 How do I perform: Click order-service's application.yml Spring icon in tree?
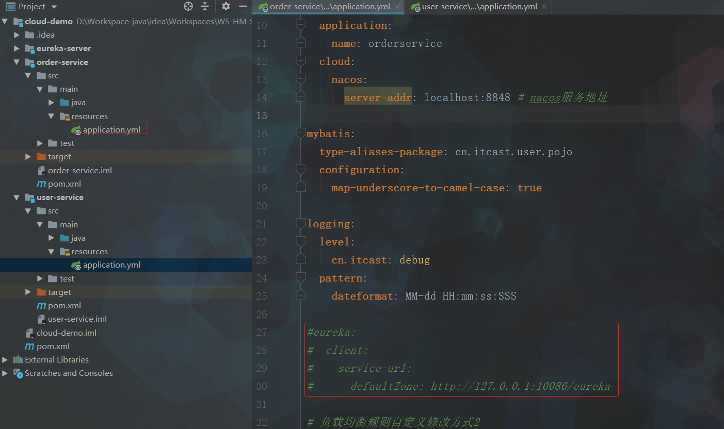point(76,130)
